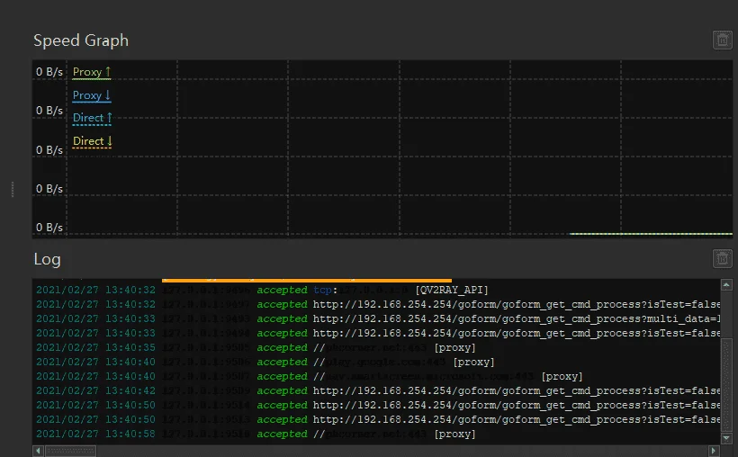This screenshot has height=457, width=738.
Task: Click the Log heading
Action: click(x=47, y=259)
